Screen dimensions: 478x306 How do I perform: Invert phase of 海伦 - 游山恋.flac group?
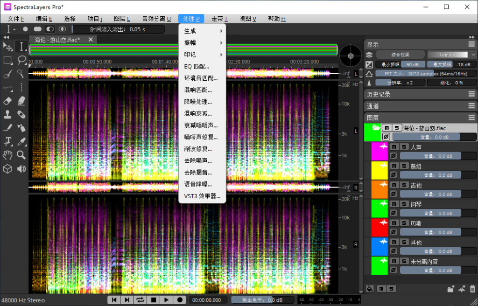(x=386, y=137)
